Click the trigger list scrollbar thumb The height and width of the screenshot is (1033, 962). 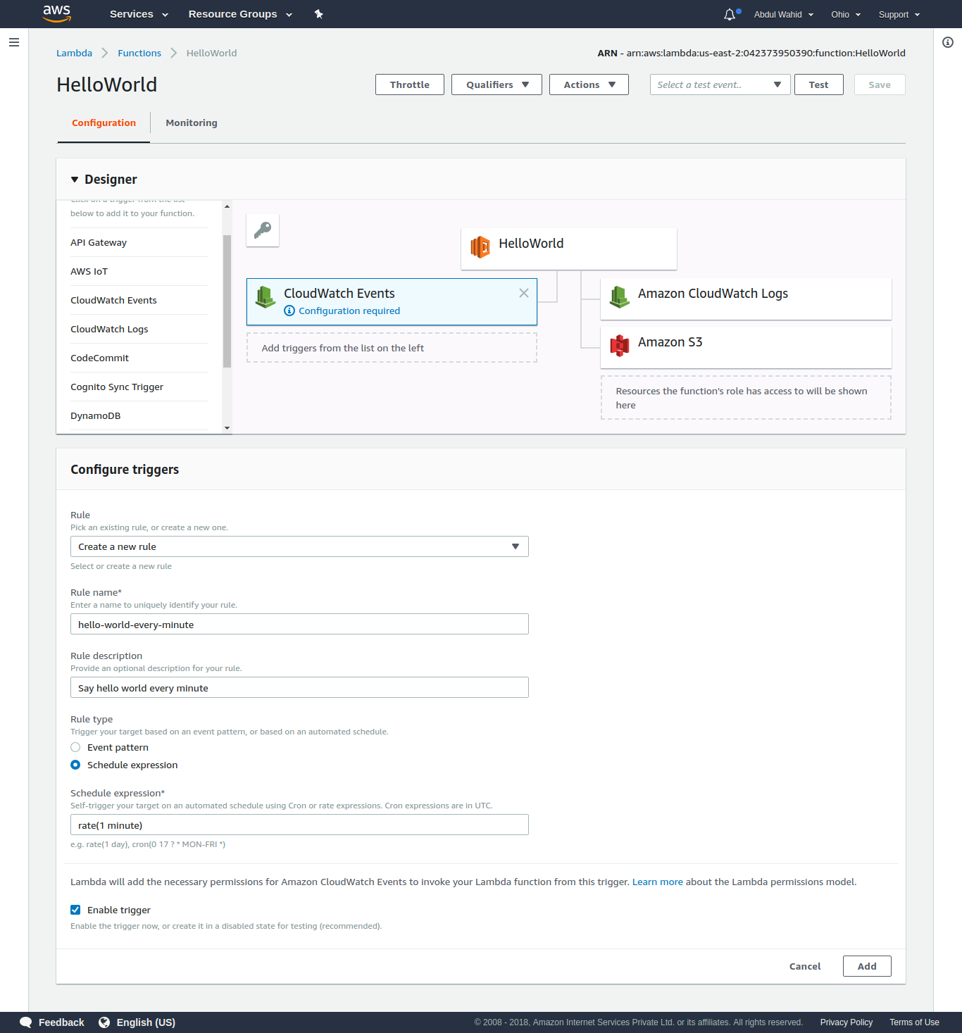[x=227, y=301]
